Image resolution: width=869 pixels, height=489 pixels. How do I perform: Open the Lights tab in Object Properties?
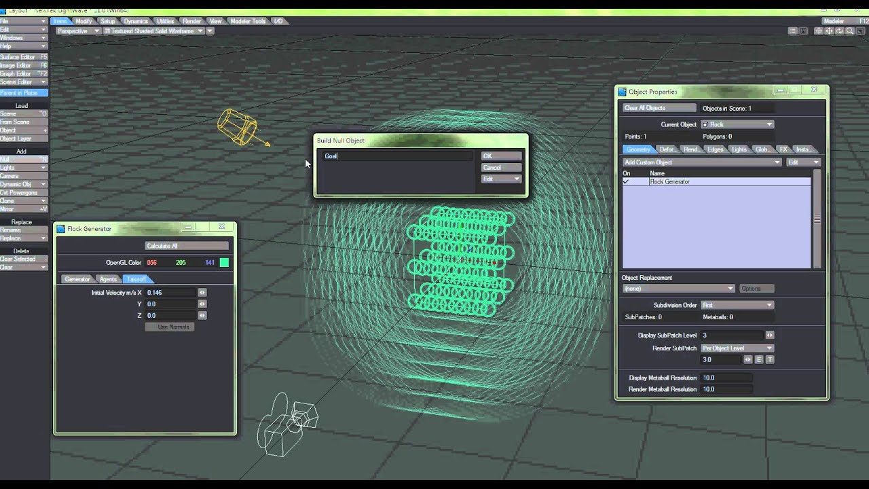pos(739,149)
